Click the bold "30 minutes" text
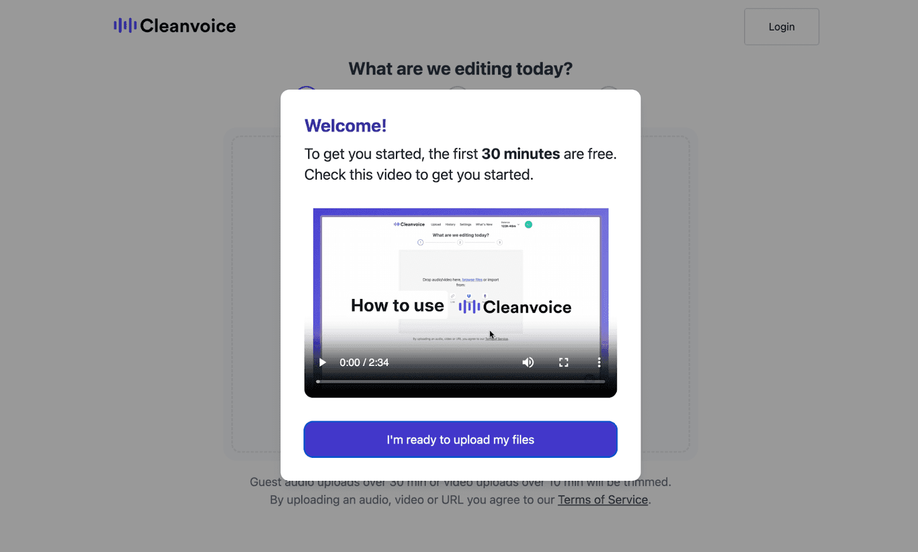The image size is (918, 552). (x=520, y=154)
